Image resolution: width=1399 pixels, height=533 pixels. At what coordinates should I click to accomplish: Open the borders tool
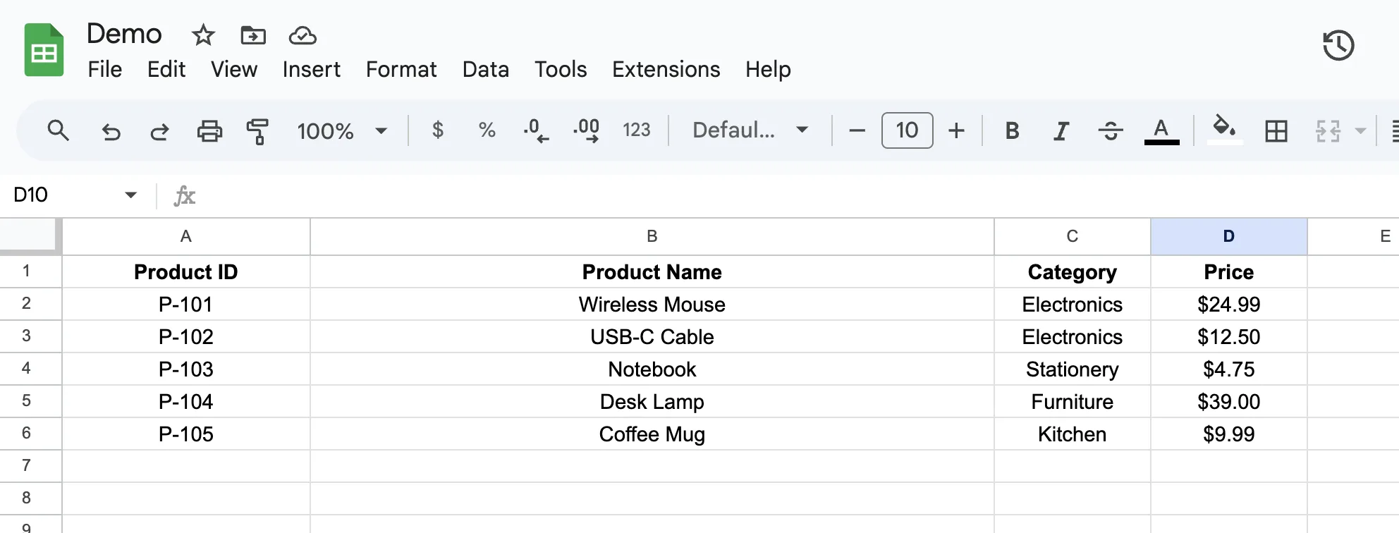point(1276,131)
